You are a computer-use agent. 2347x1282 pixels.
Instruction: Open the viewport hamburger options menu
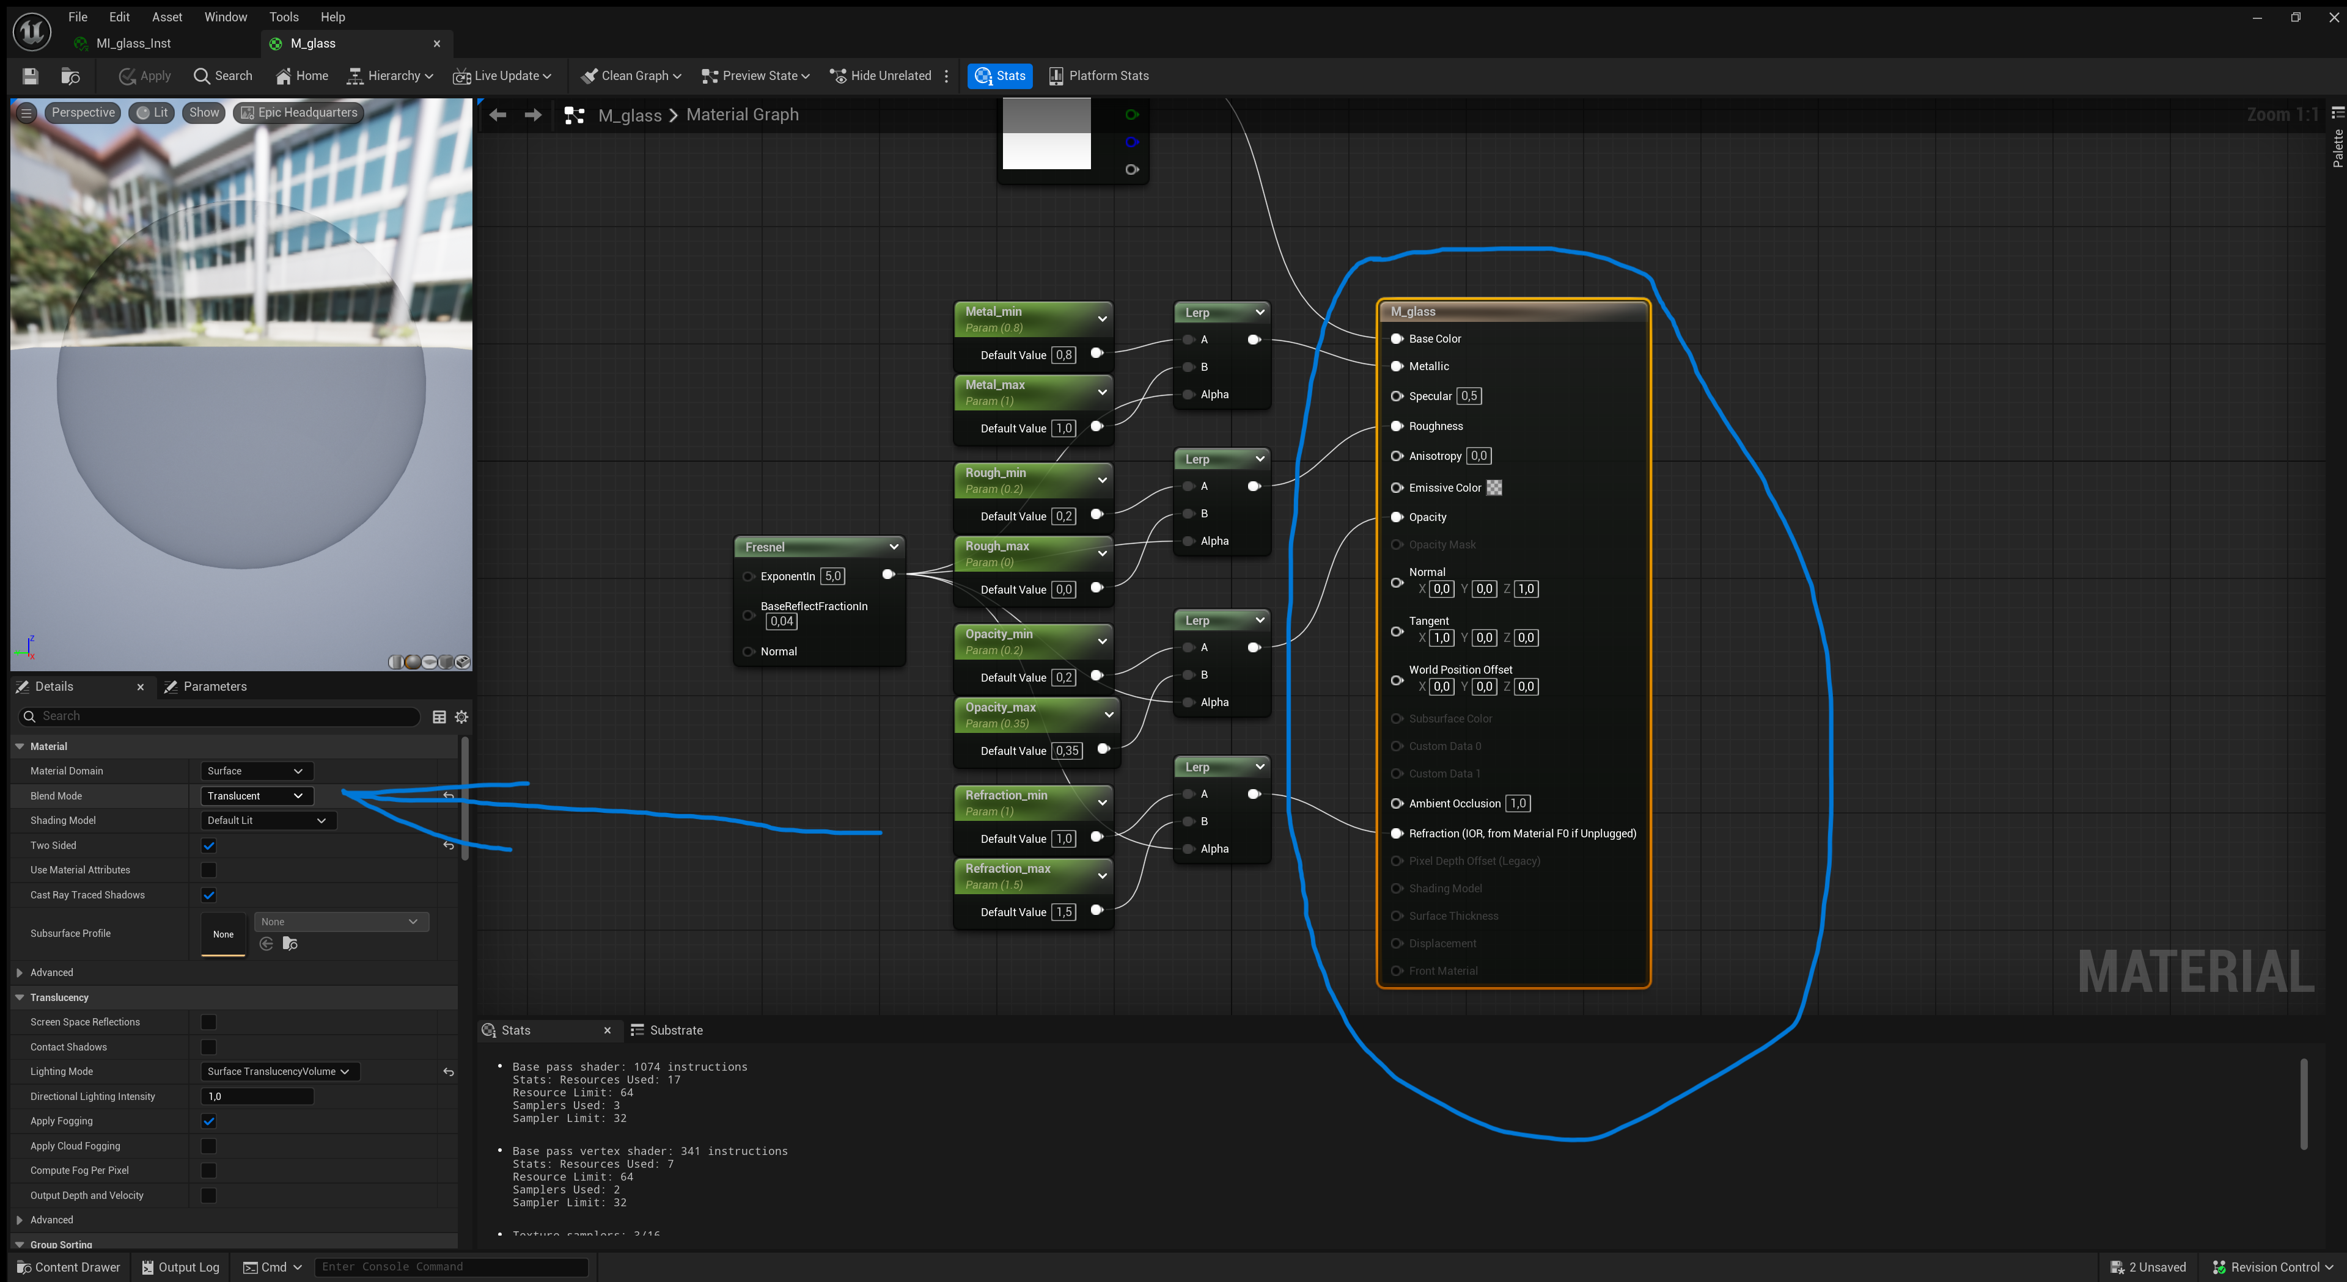[x=26, y=113]
